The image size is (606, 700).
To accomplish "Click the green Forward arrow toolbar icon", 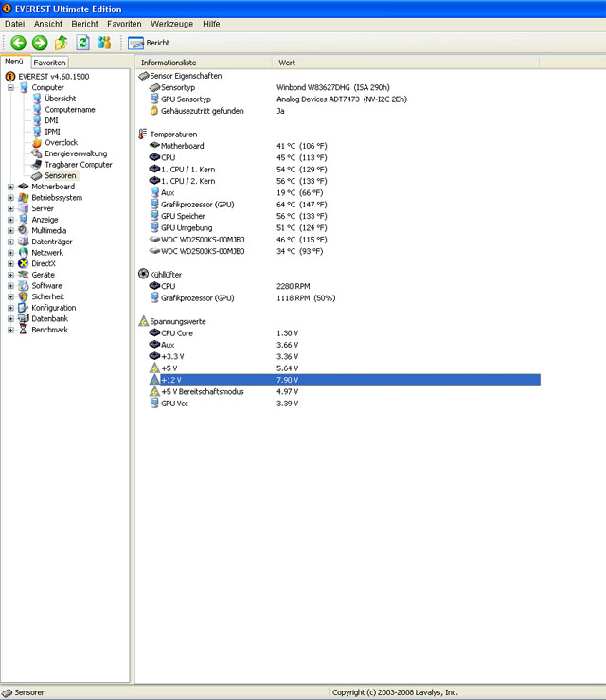I will (x=40, y=43).
